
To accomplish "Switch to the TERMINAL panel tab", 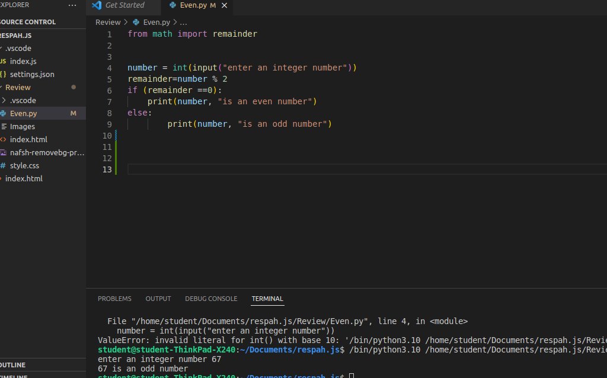I will (267, 299).
